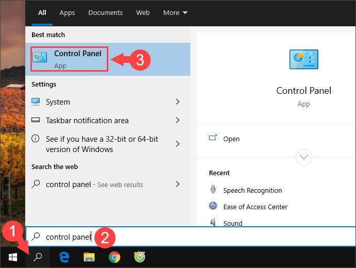
Task: Launch Google Chrome from the taskbar
Action: tap(114, 257)
